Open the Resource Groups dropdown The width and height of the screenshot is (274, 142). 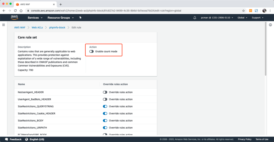click(x=60, y=18)
